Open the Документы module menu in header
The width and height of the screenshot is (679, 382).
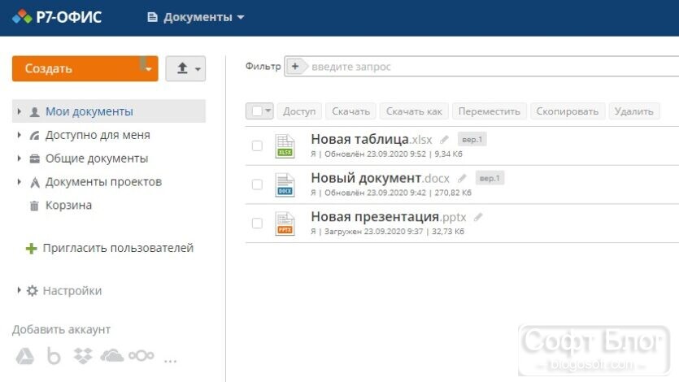click(196, 17)
